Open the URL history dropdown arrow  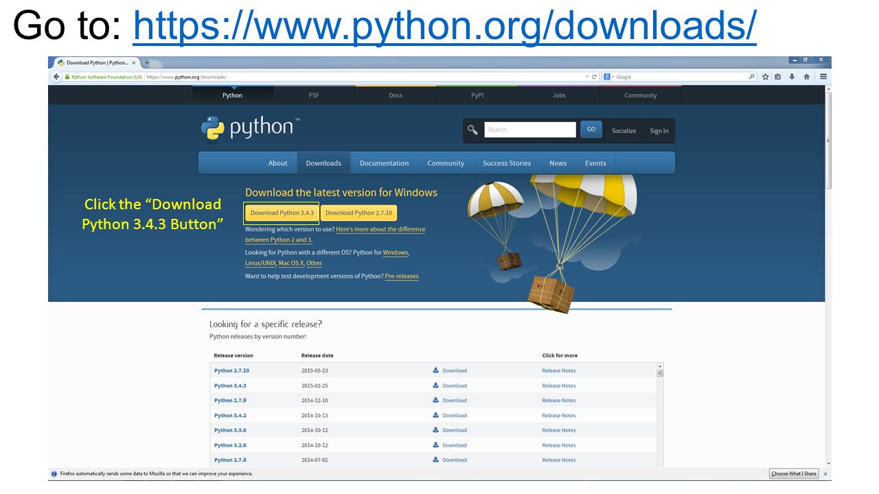click(586, 77)
